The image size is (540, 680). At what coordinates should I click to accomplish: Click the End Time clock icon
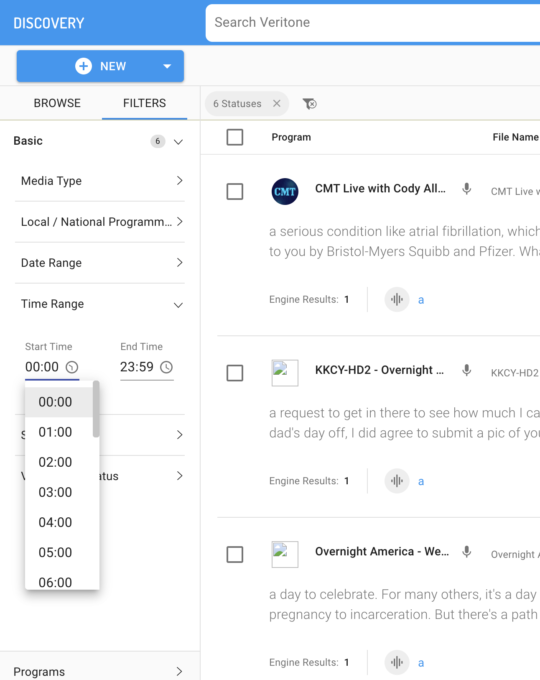pos(166,367)
